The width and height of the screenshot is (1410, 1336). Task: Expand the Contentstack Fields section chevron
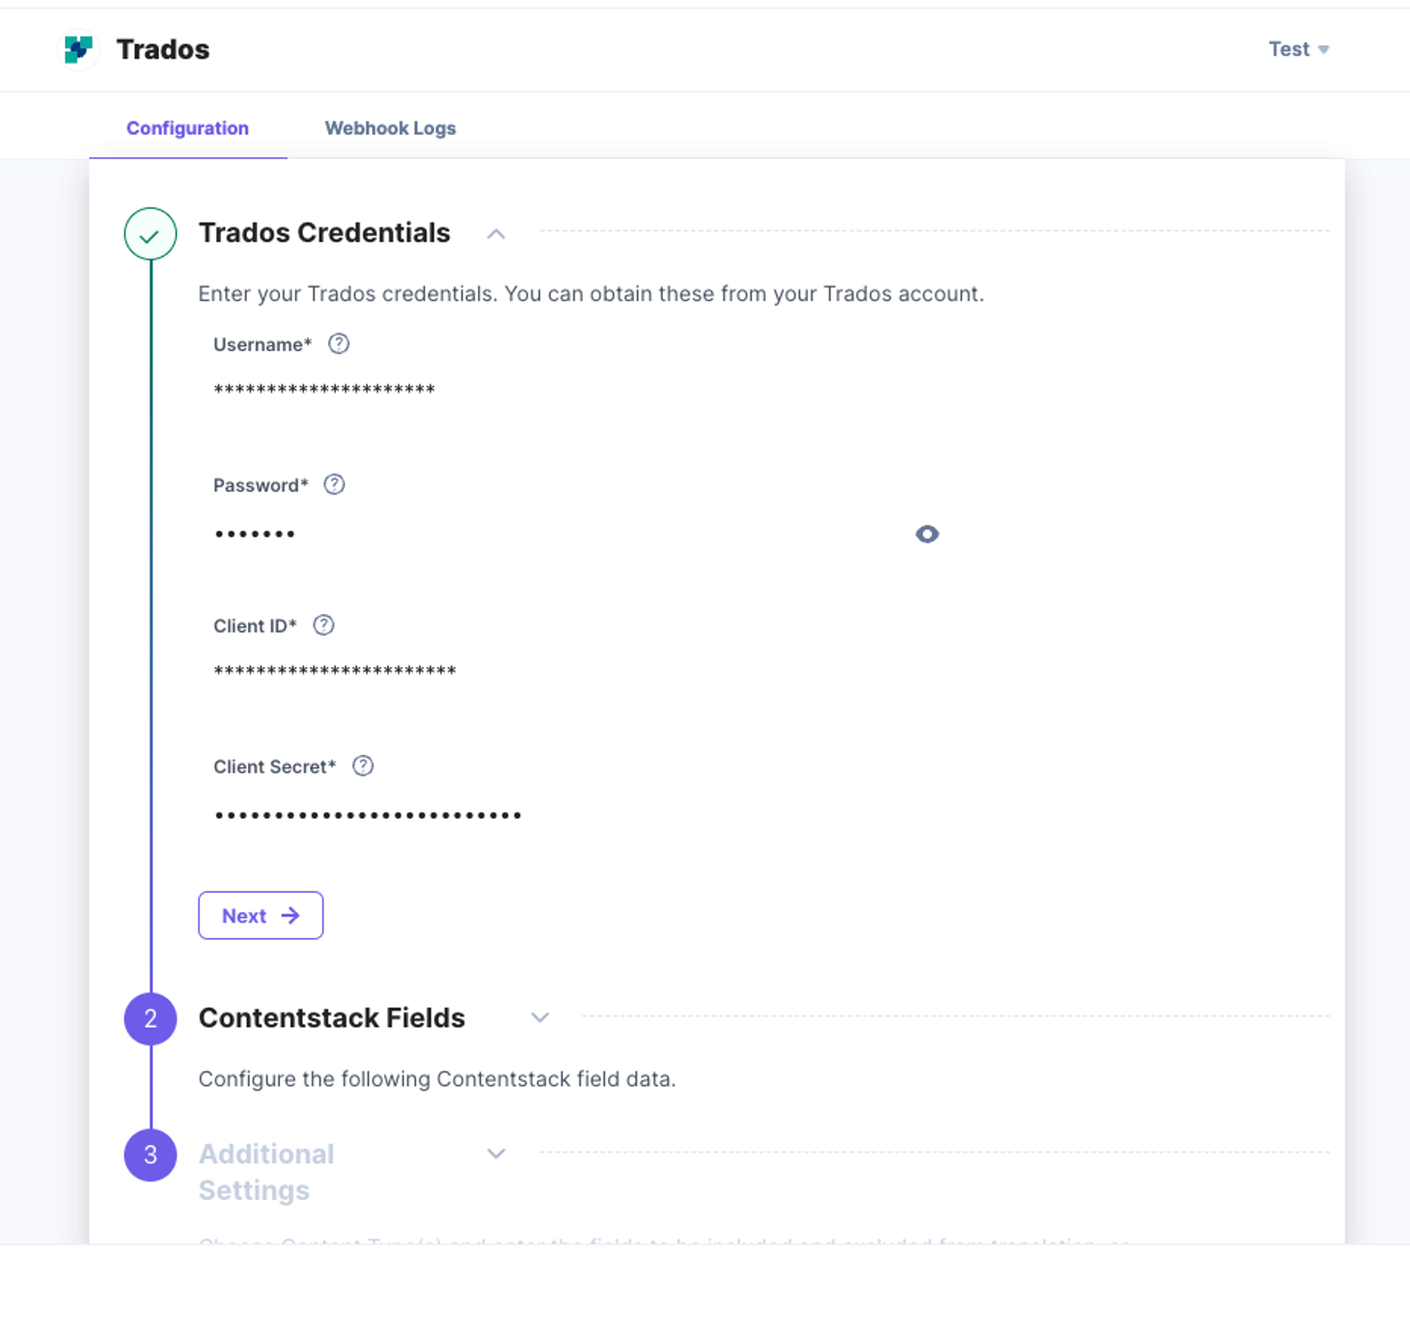540,1018
